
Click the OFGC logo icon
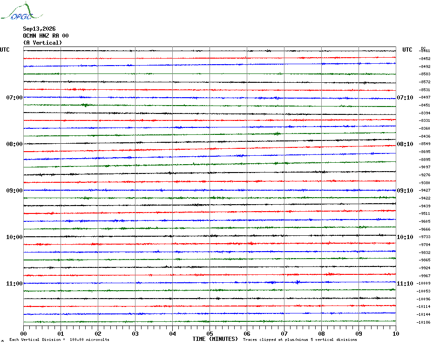pos(21,11)
